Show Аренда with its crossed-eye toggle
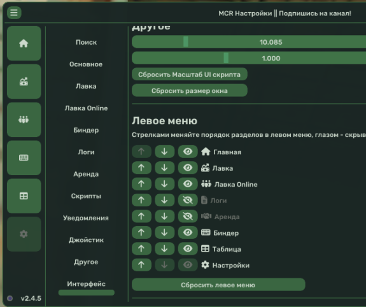 (x=188, y=217)
